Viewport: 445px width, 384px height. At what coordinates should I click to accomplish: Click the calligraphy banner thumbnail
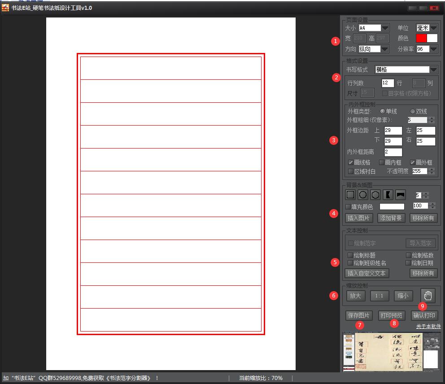pyautogui.click(x=392, y=352)
